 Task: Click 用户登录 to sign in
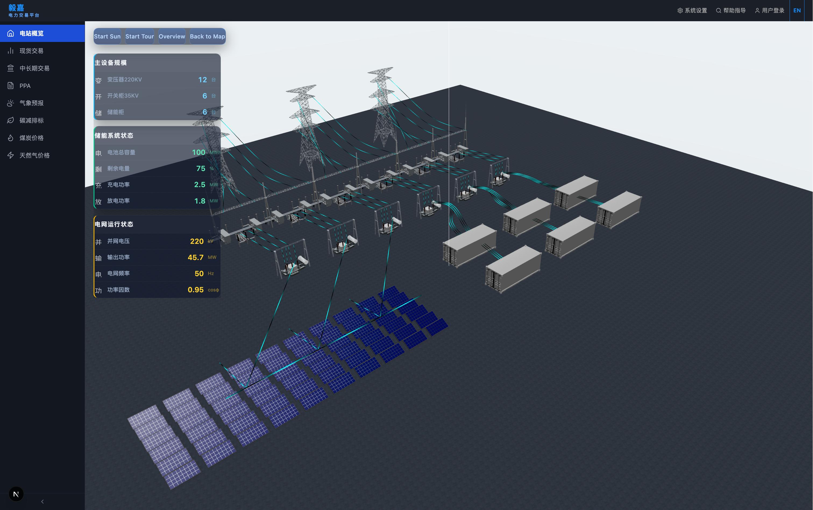click(769, 10)
